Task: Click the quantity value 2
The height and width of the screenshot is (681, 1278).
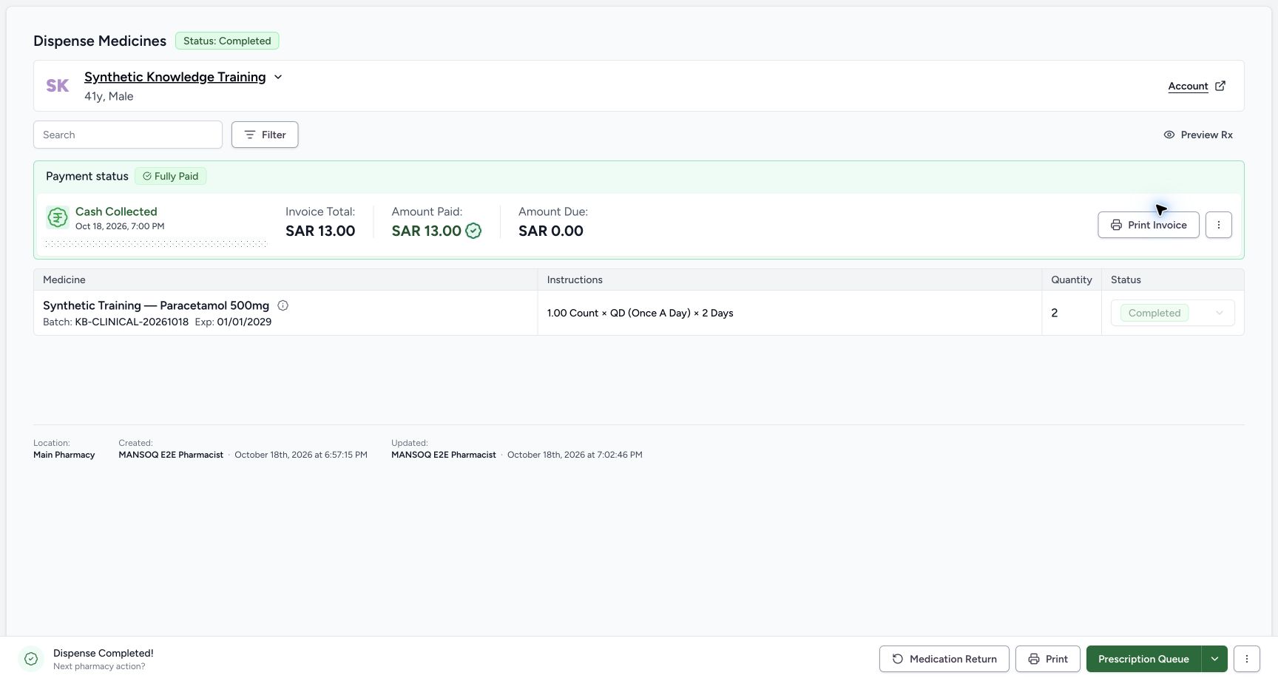Action: coord(1055,313)
